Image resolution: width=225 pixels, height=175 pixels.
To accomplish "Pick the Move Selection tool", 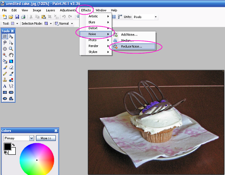I will 11,43.
